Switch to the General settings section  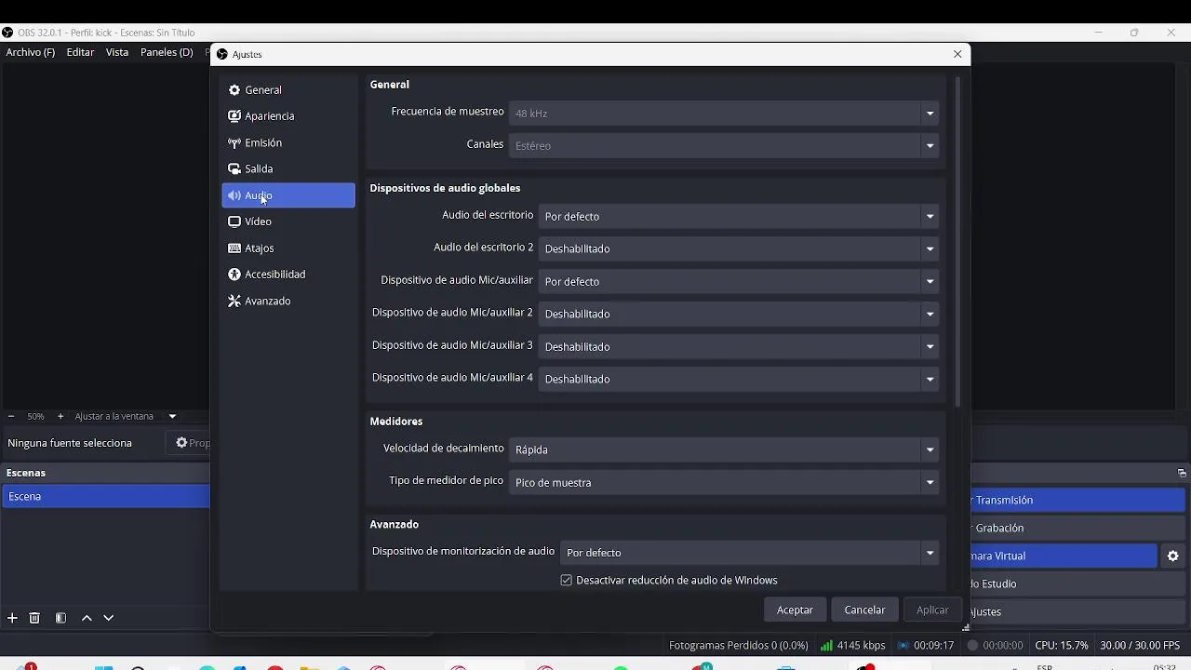[288, 90]
